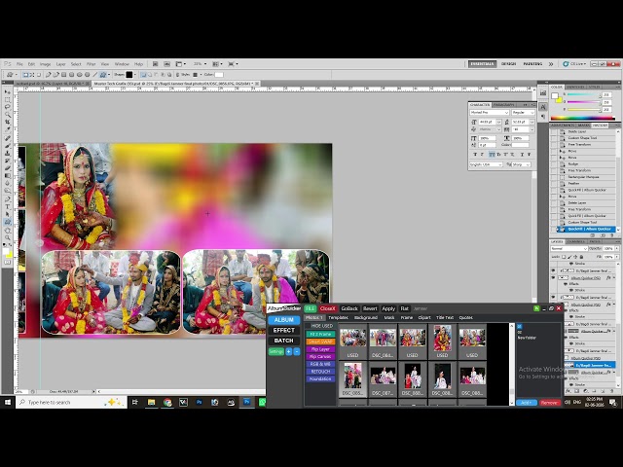Open the font family dropdown Myriad Pro
This screenshot has width=623, height=467.
point(490,113)
